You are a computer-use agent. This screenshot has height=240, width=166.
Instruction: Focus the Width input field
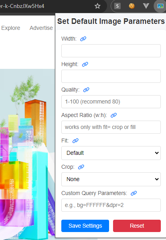[111, 51]
